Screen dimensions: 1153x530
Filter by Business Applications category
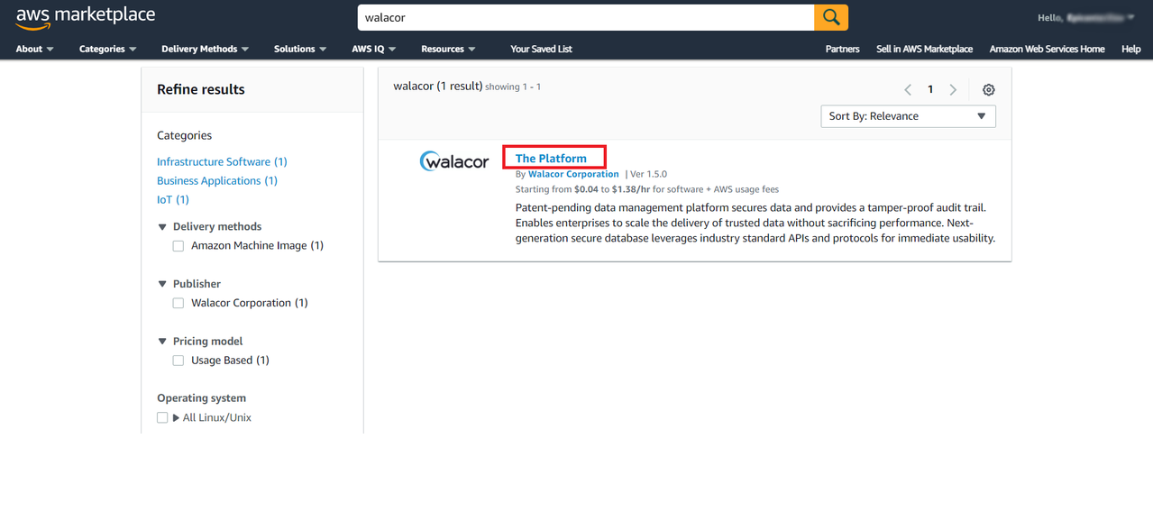[x=217, y=181]
